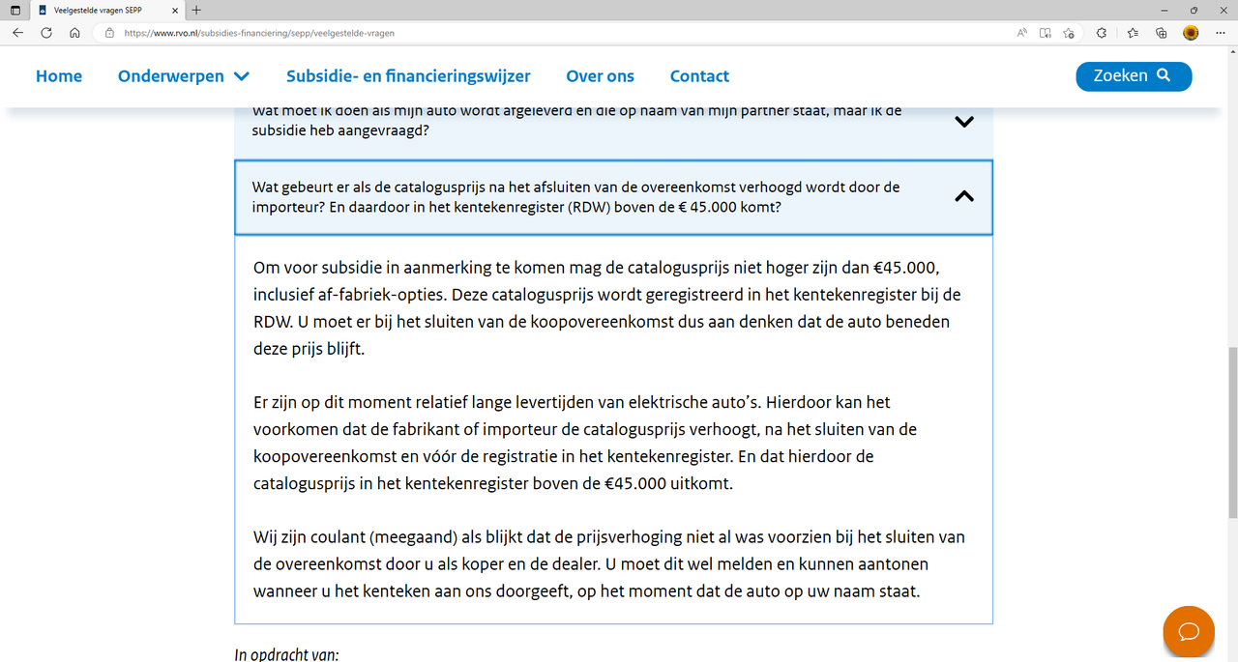Image resolution: width=1238 pixels, height=662 pixels.
Task: Add this page to favorites
Action: click(x=1069, y=32)
